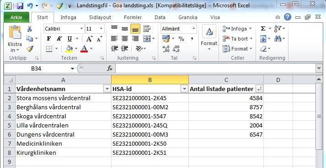Select the Format Painter brush in Urklipp

tap(30, 49)
